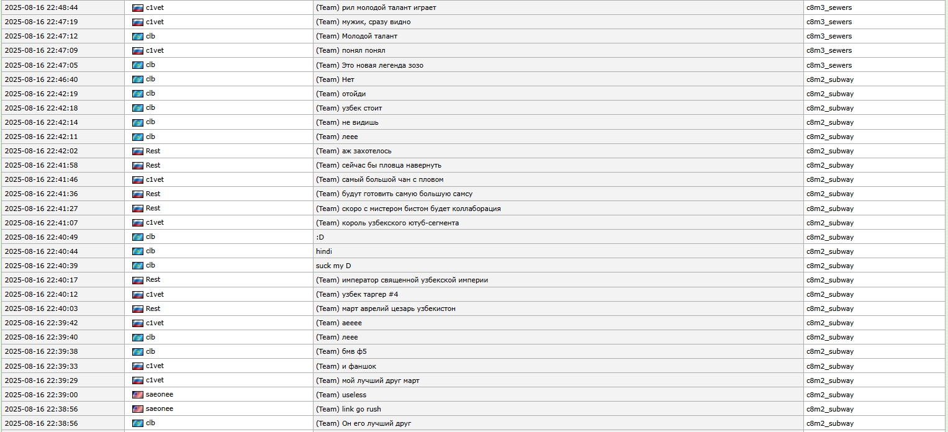Select the timestamp 2025-08-16 22:39:42
948x432 pixels.
pyautogui.click(x=41, y=323)
